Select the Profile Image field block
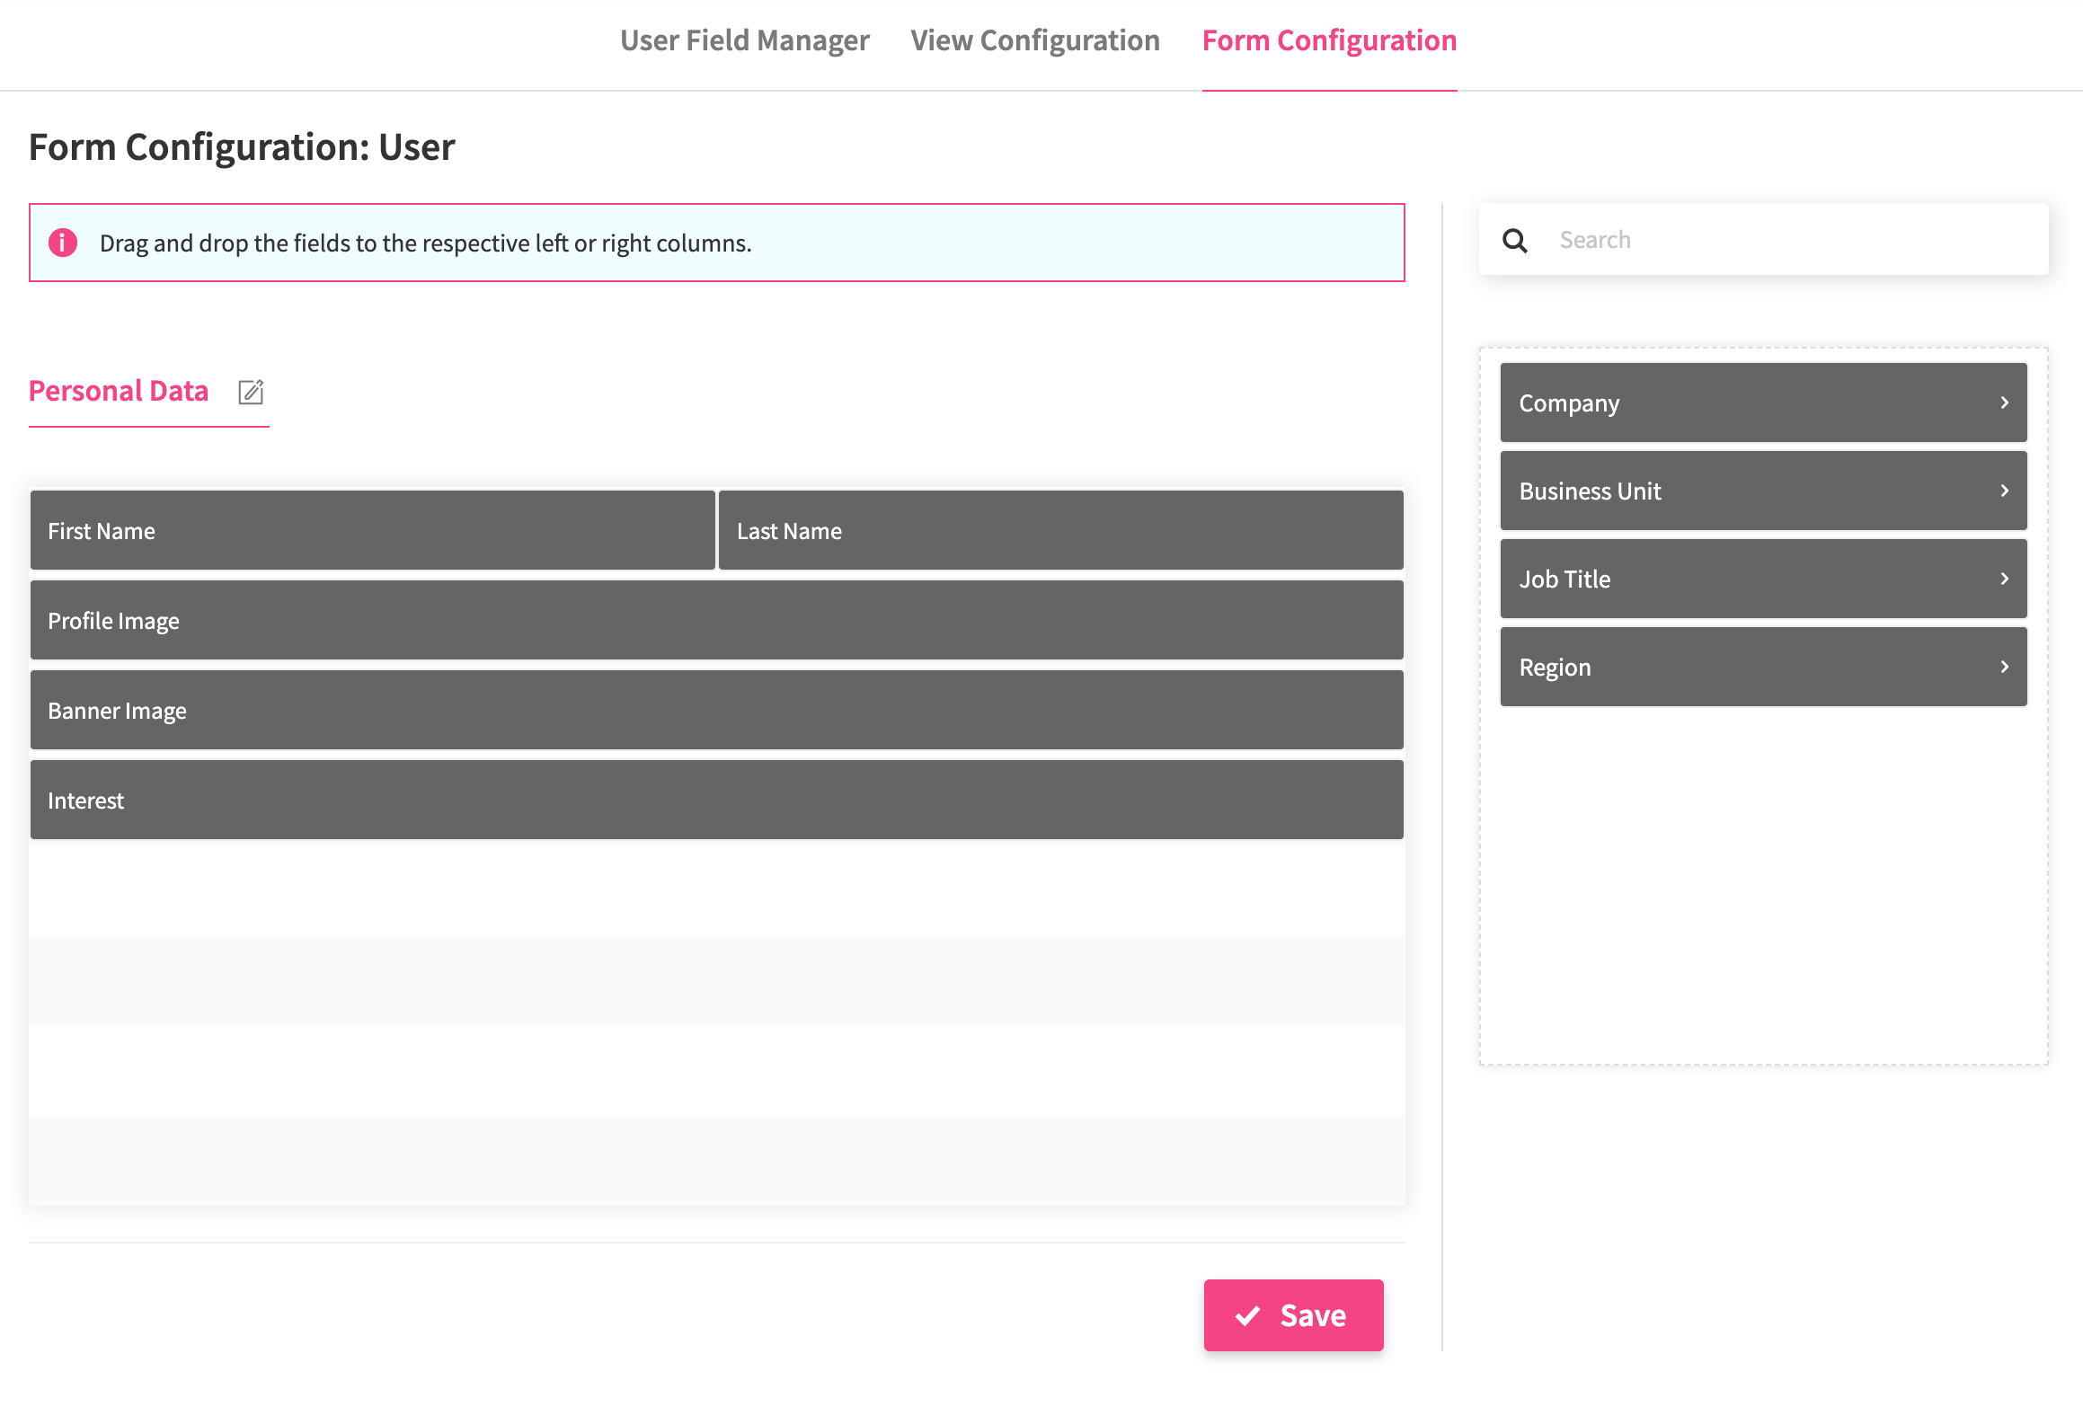This screenshot has width=2083, height=1407. (717, 620)
